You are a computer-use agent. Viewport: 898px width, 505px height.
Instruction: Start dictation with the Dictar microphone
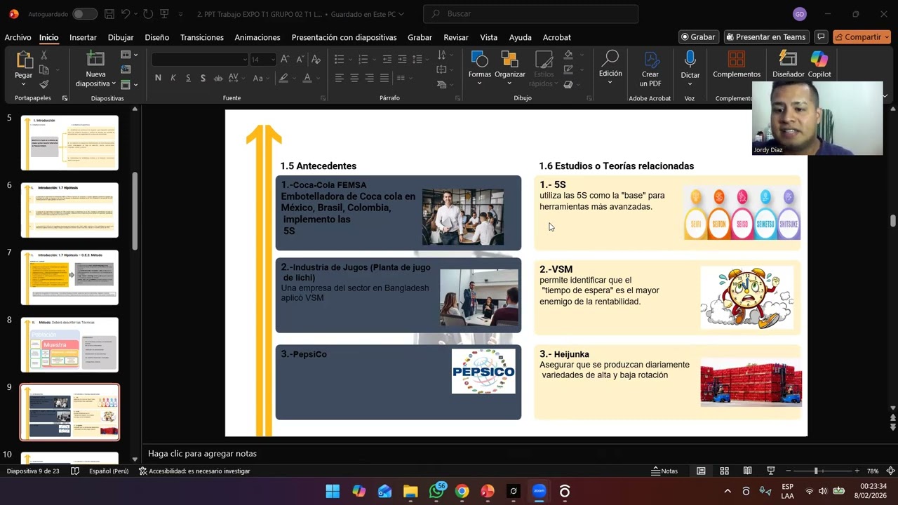click(x=690, y=60)
